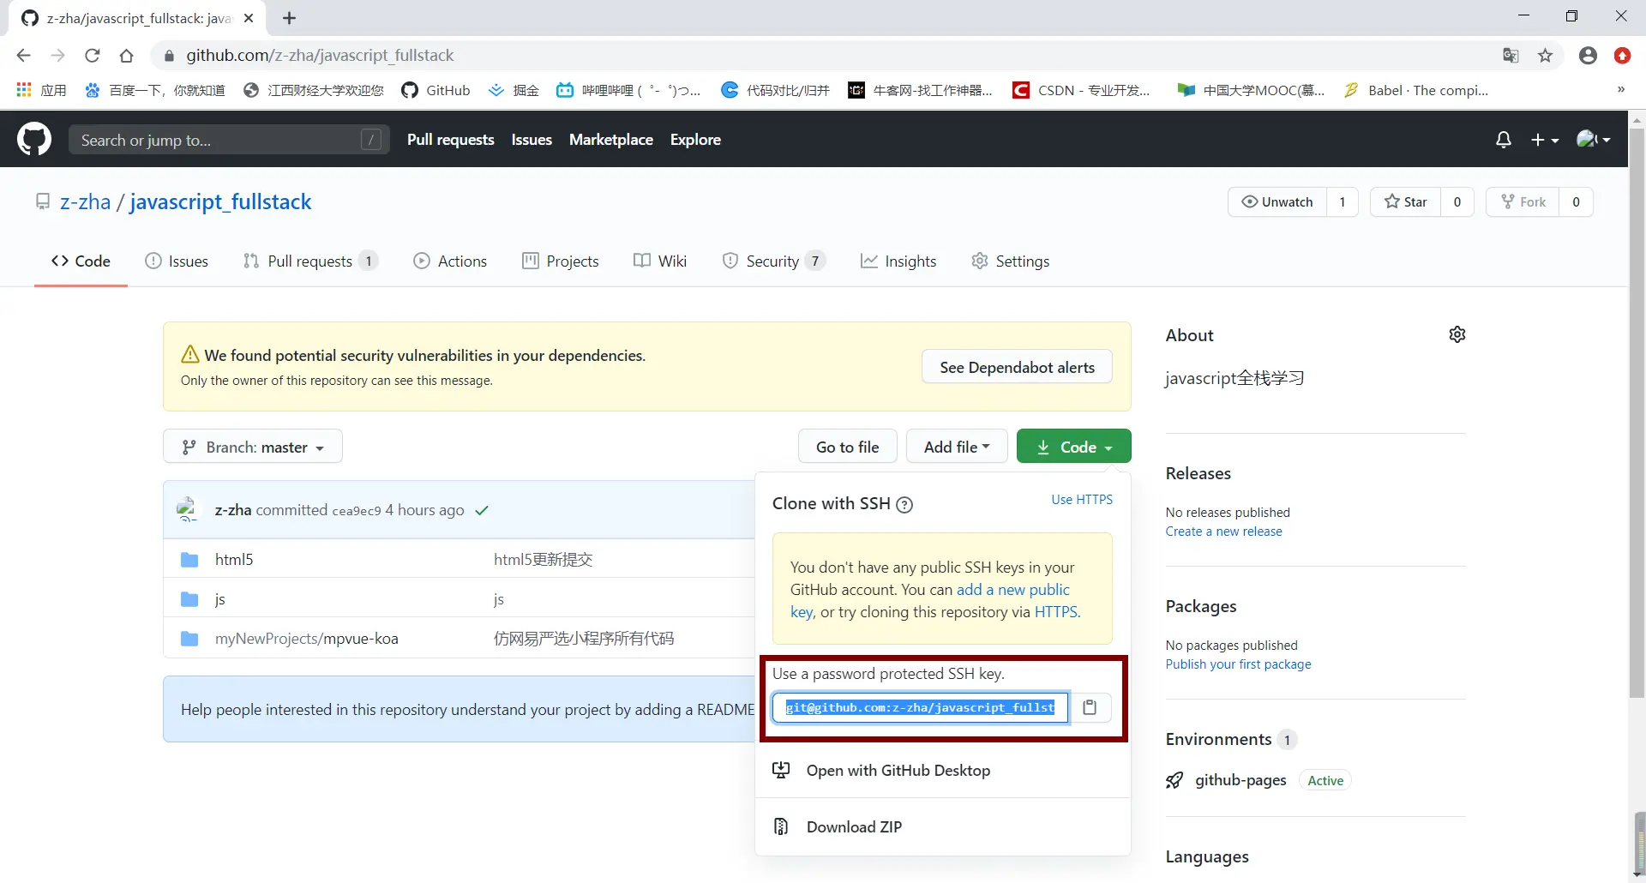Viewport: 1646px width, 883px height.
Task: Switch to the Issues repository tab
Action: click(177, 261)
